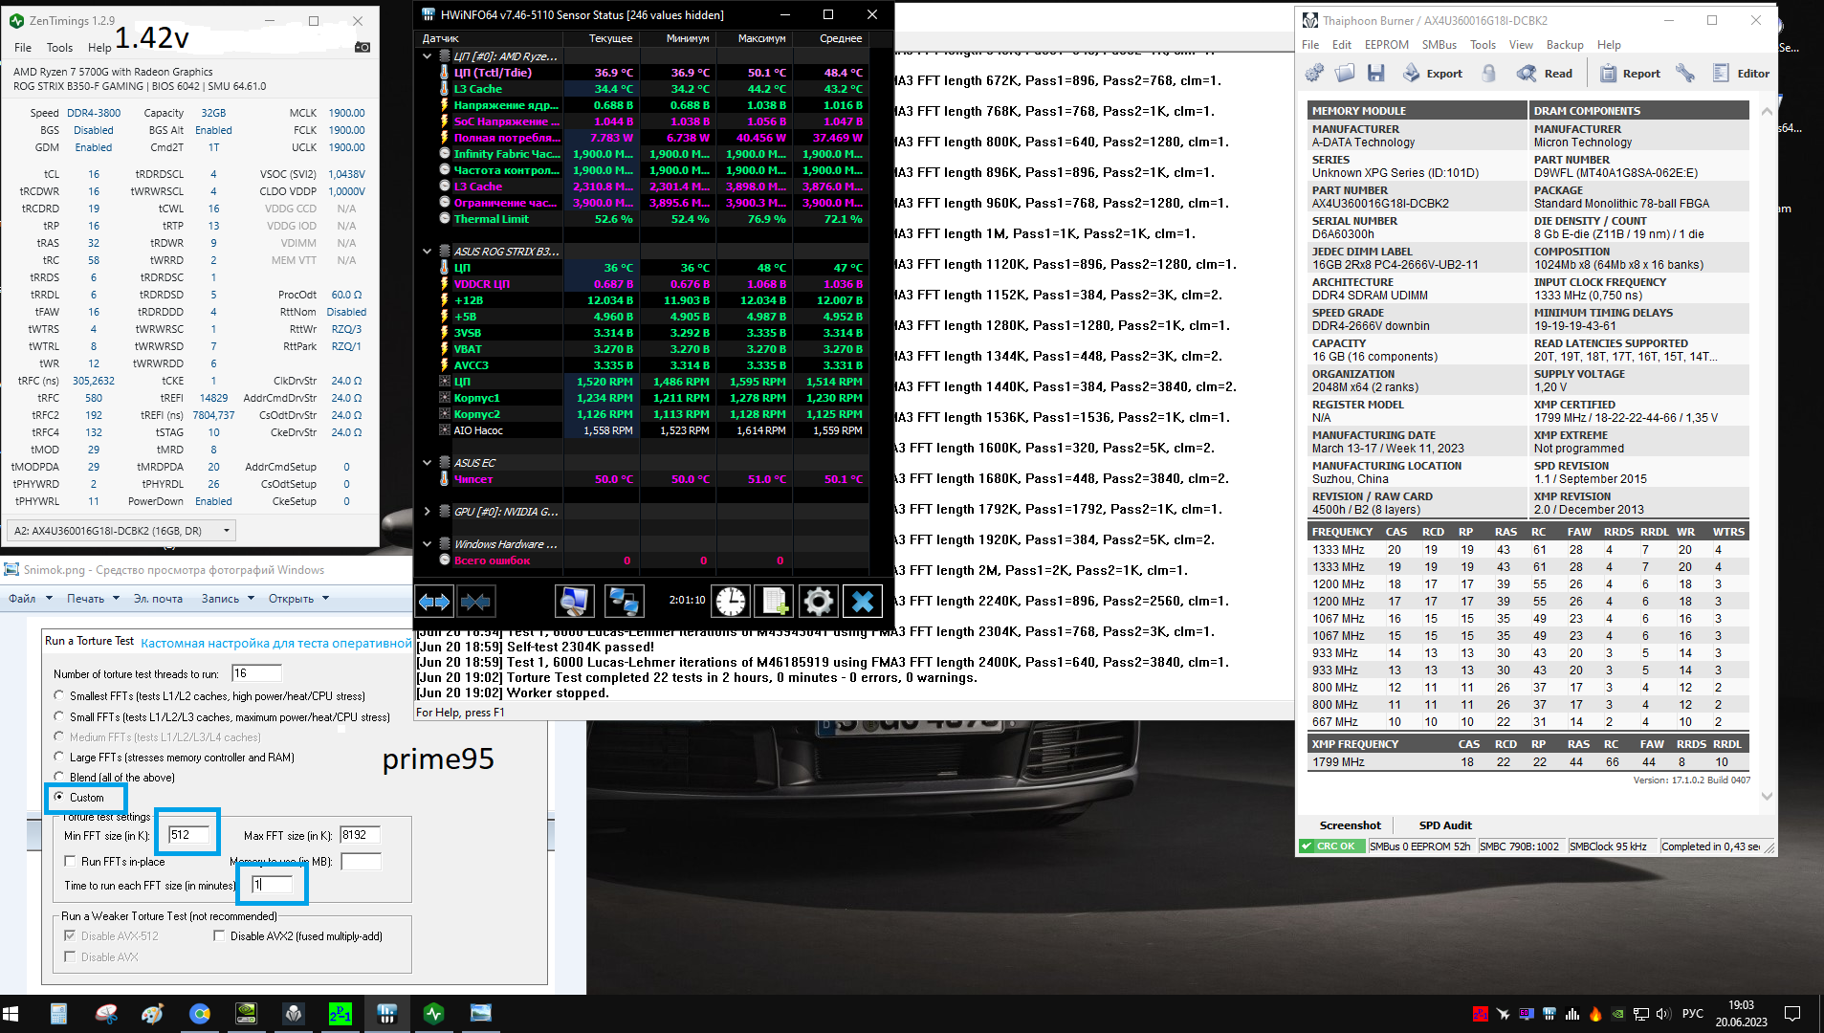
Task: Select the Blend radio option
Action: [x=59, y=777]
